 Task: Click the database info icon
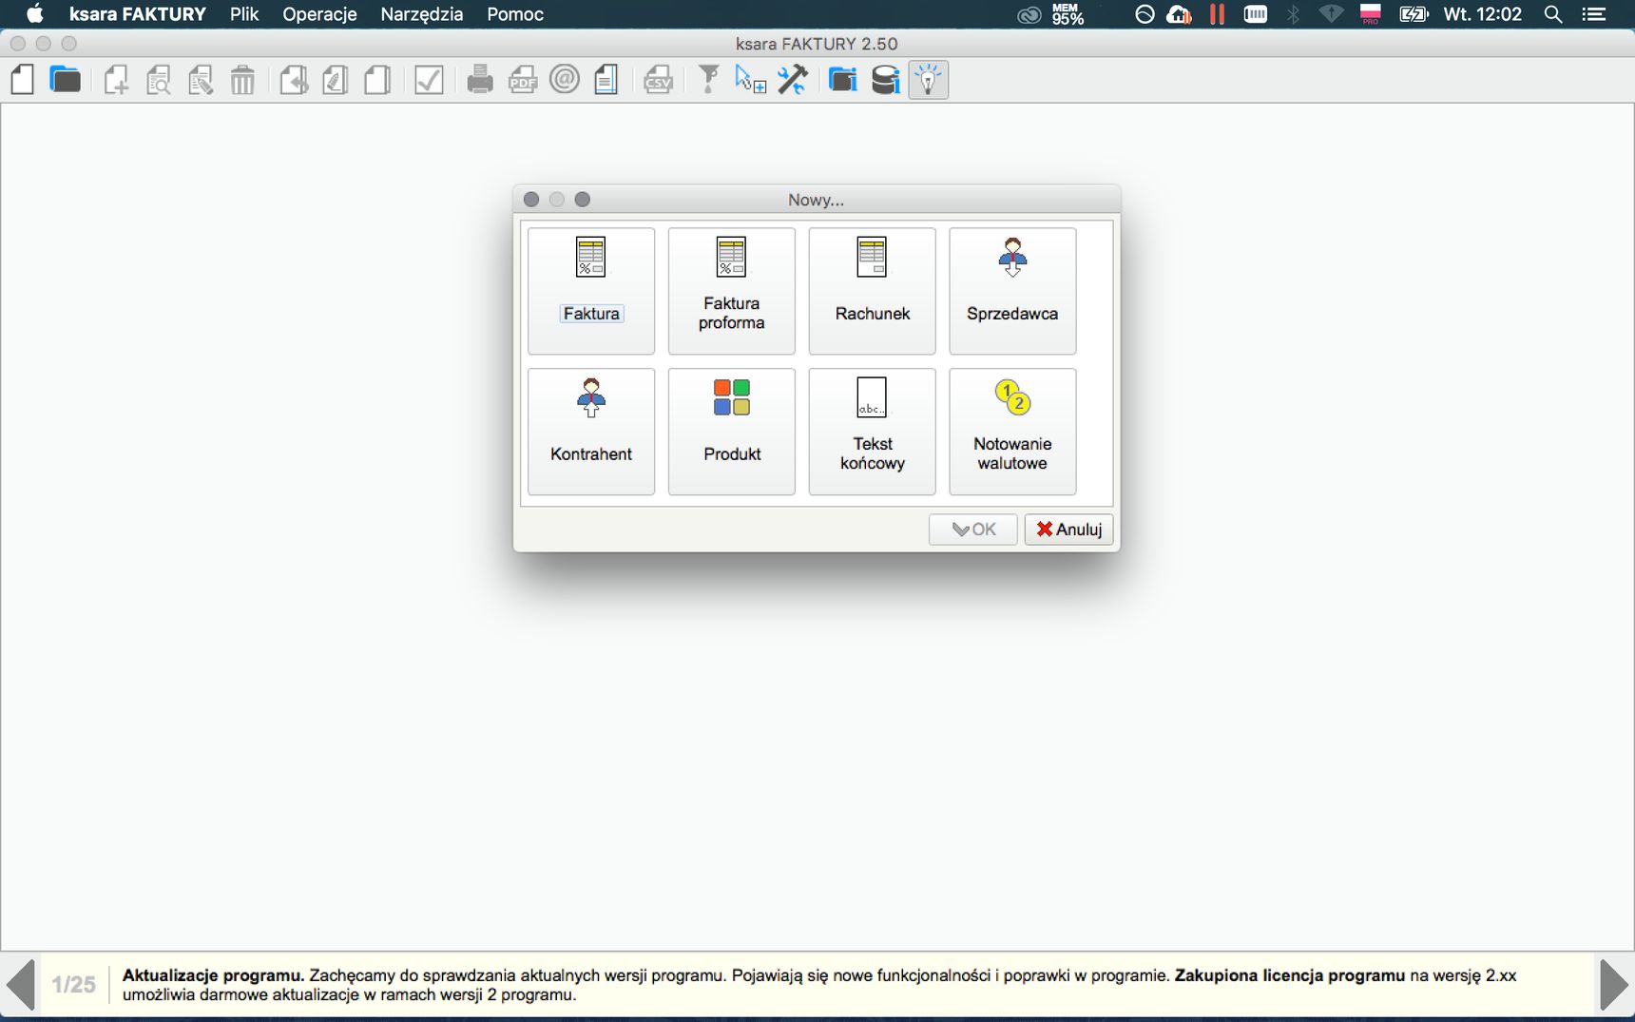tap(886, 80)
